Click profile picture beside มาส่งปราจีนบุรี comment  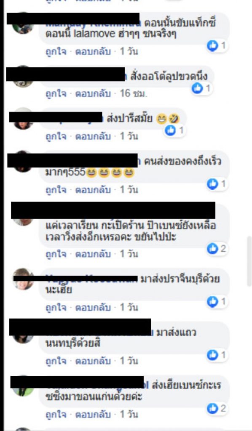[x=23, y=279]
